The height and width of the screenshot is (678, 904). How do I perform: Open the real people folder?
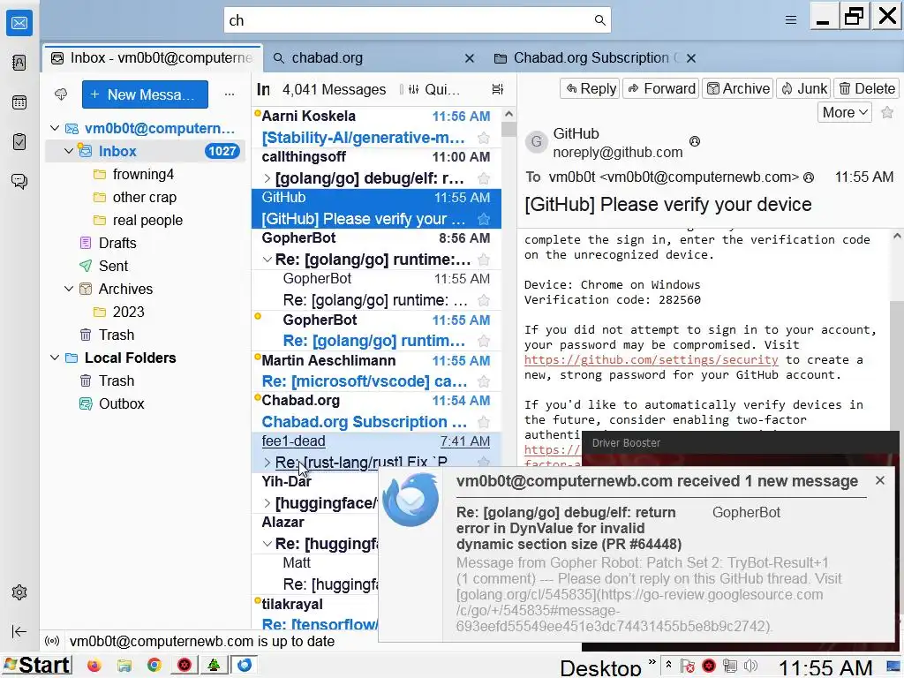click(147, 220)
